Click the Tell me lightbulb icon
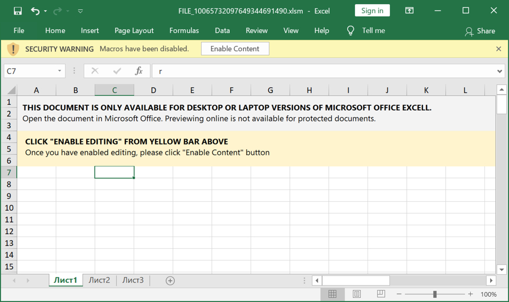The height and width of the screenshot is (302, 509). coord(350,30)
